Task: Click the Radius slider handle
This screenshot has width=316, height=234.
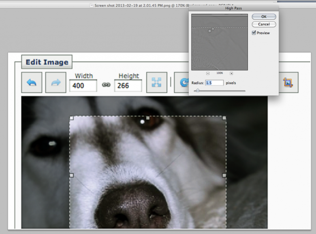Action: [197, 91]
